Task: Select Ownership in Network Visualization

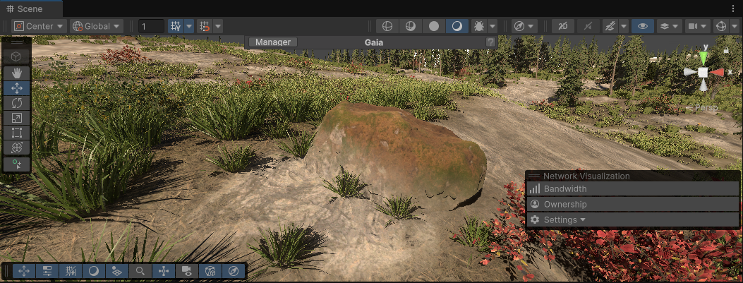Action: point(565,205)
